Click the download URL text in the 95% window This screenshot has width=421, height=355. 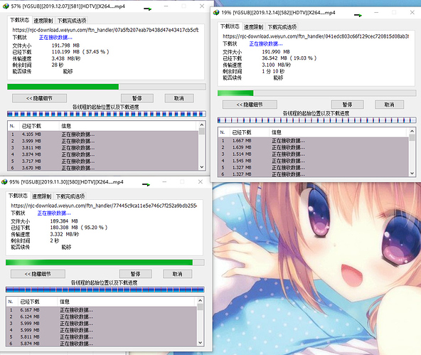(104, 206)
